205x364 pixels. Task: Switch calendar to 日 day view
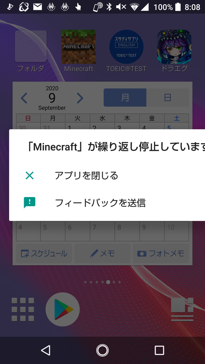tap(167, 98)
